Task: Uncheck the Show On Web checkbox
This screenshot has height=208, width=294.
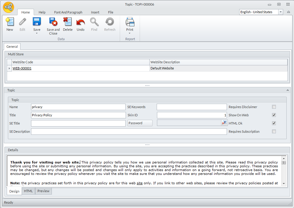Action: click(274, 115)
